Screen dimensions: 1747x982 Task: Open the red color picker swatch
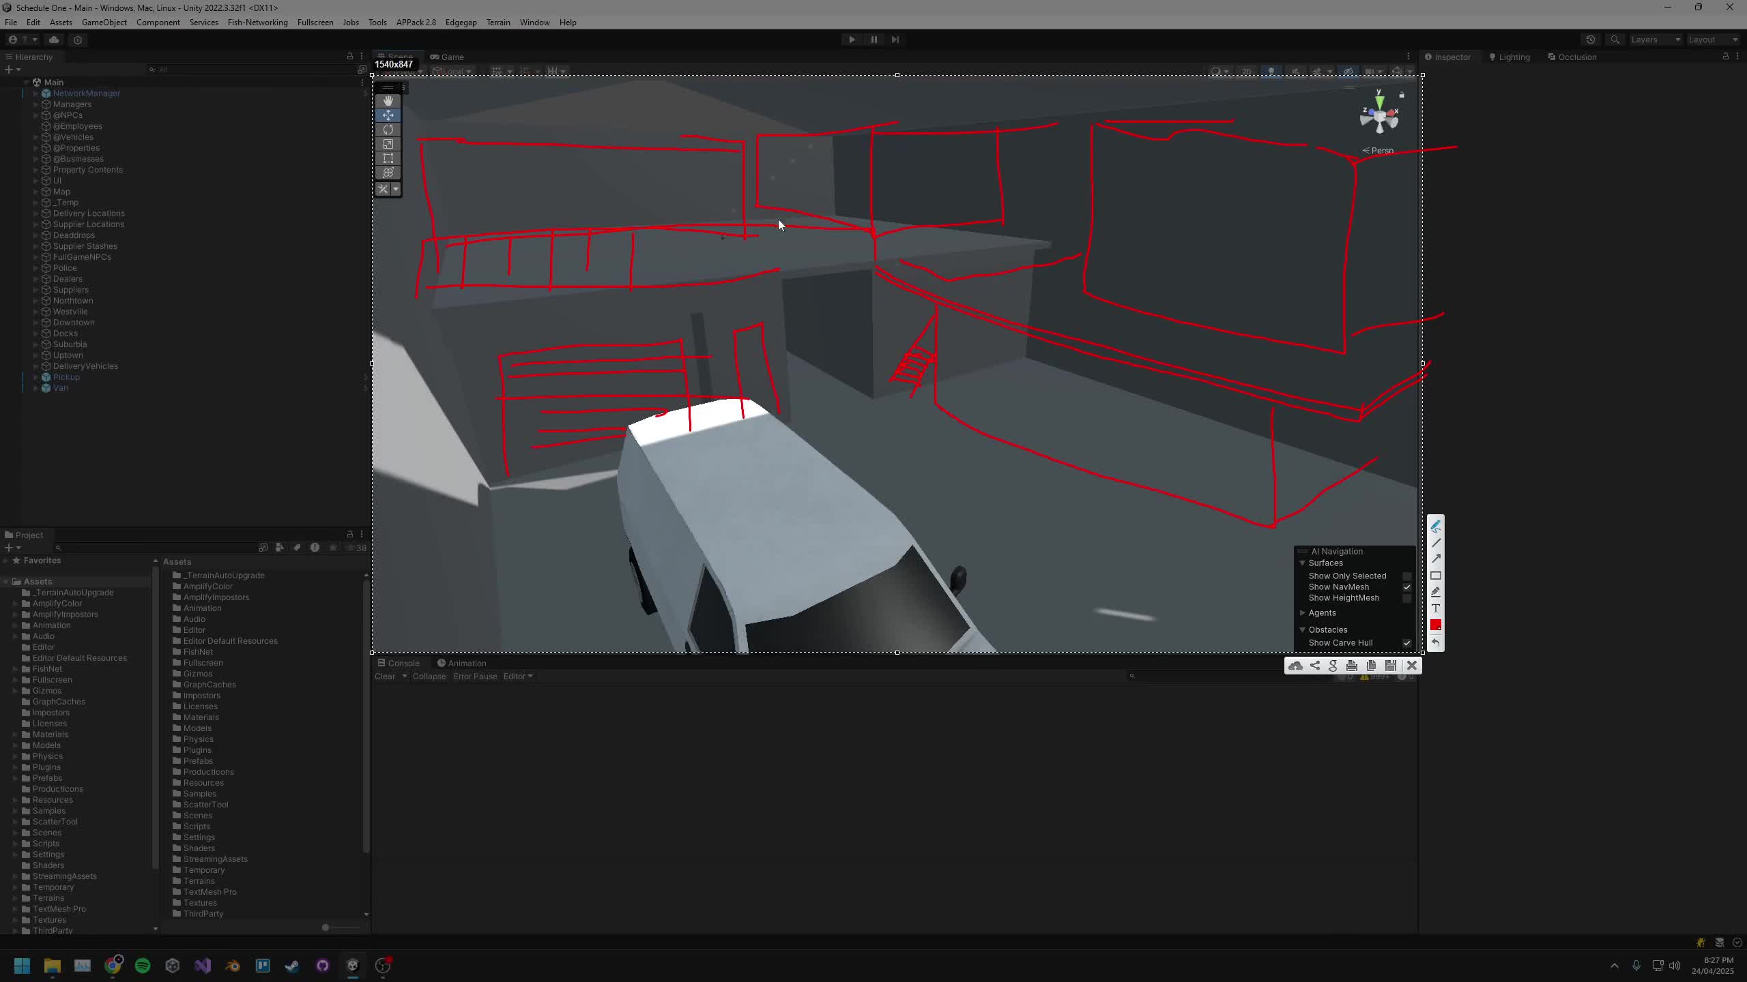click(1436, 625)
